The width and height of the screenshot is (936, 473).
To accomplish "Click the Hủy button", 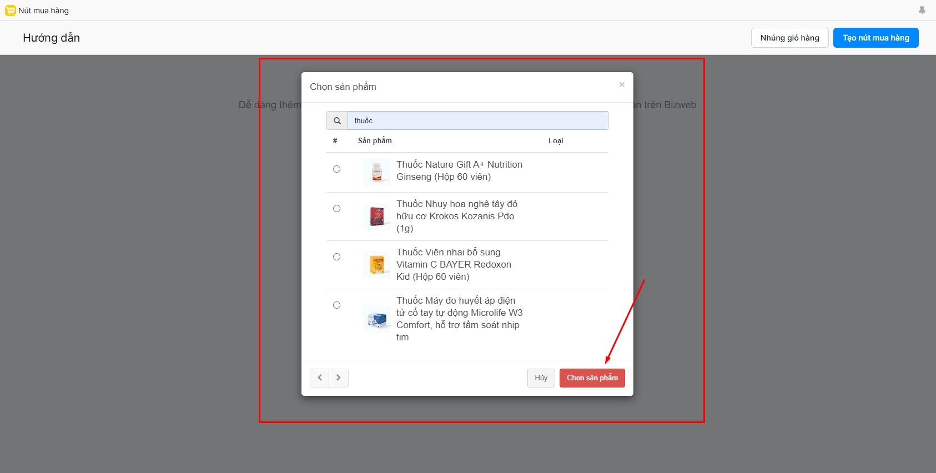I will coord(541,378).
